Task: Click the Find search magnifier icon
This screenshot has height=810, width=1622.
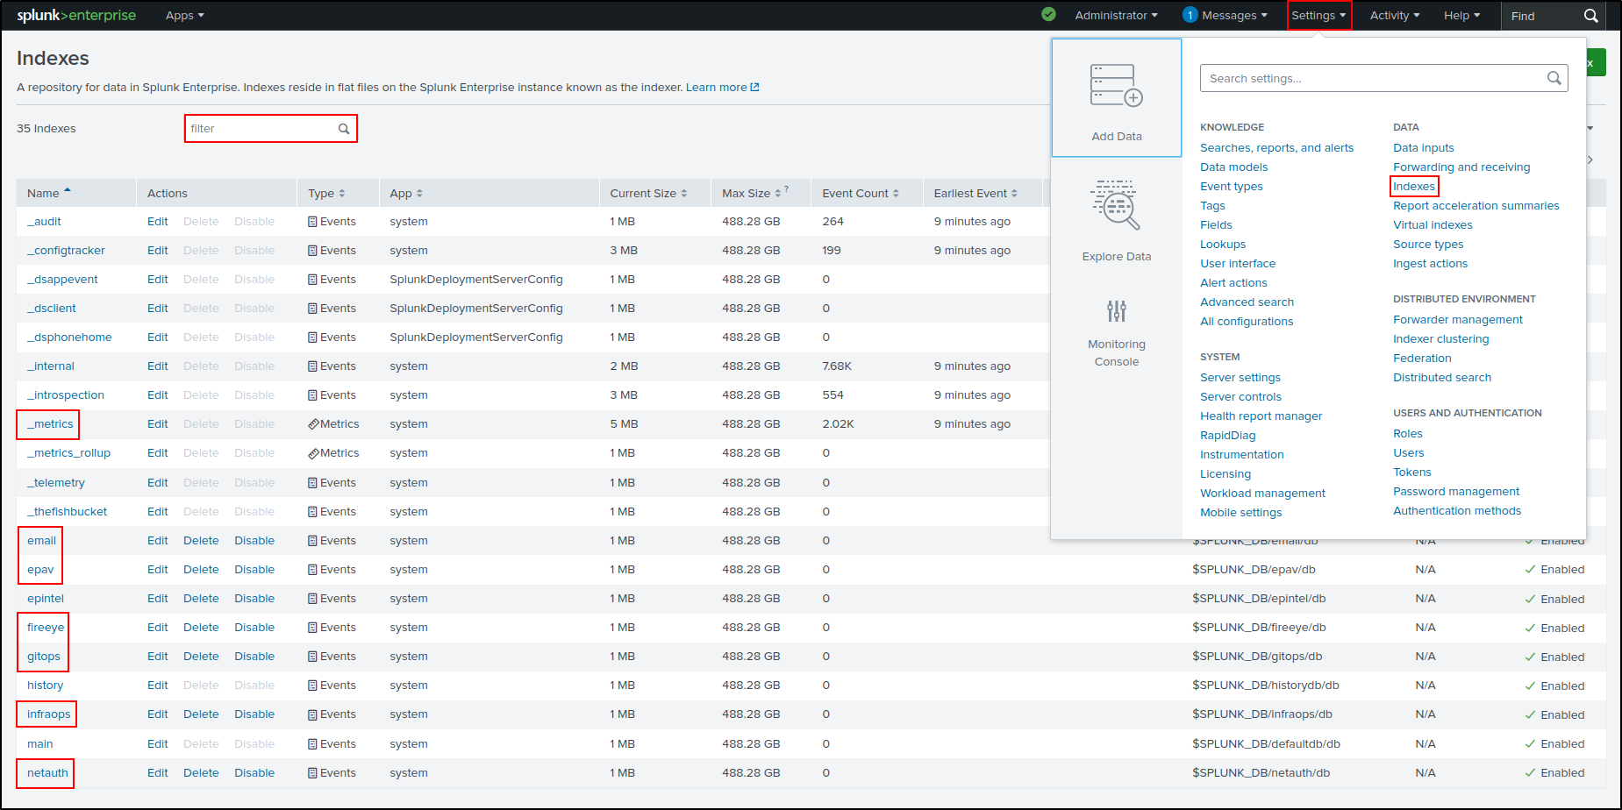Action: click(x=1590, y=15)
